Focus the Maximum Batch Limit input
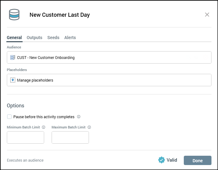This screenshot has height=170, width=218. point(70,137)
